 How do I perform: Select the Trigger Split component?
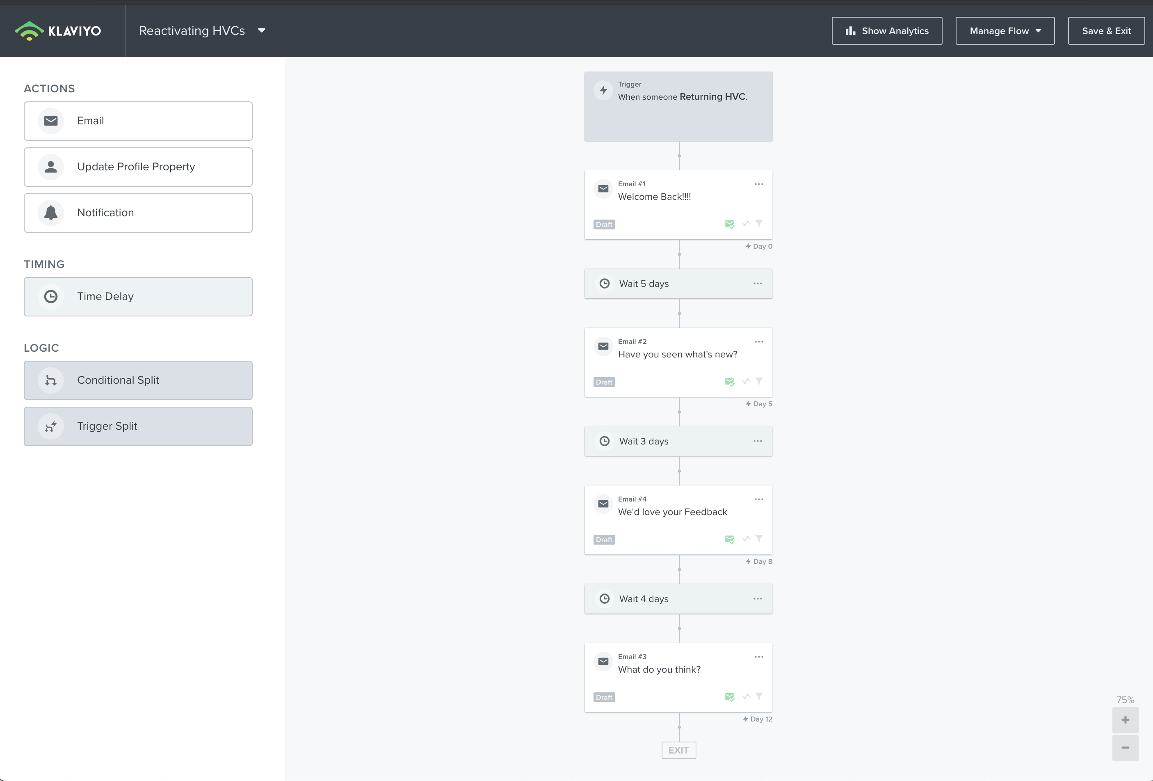click(138, 426)
